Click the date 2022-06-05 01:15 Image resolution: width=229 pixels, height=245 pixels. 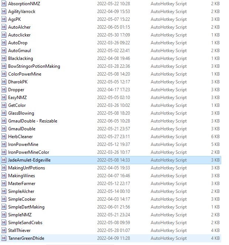click(114, 27)
